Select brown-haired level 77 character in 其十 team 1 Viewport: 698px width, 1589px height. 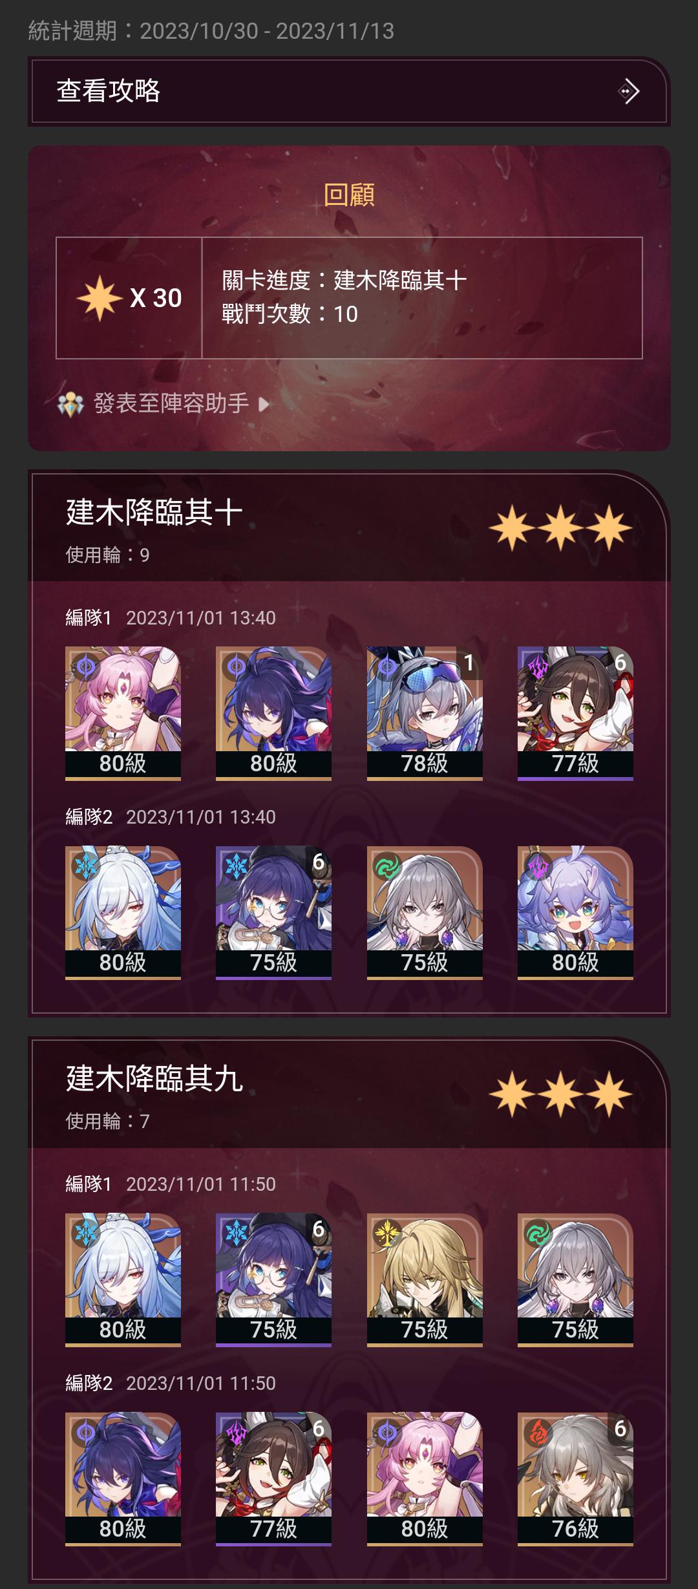point(575,713)
